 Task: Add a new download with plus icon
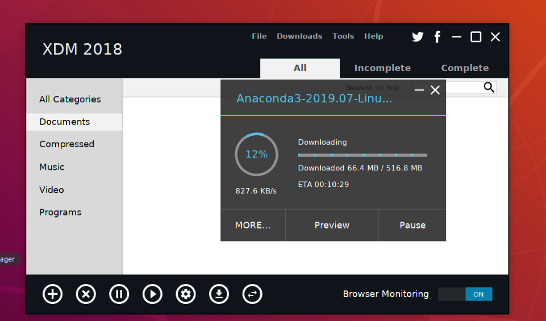[x=53, y=294]
